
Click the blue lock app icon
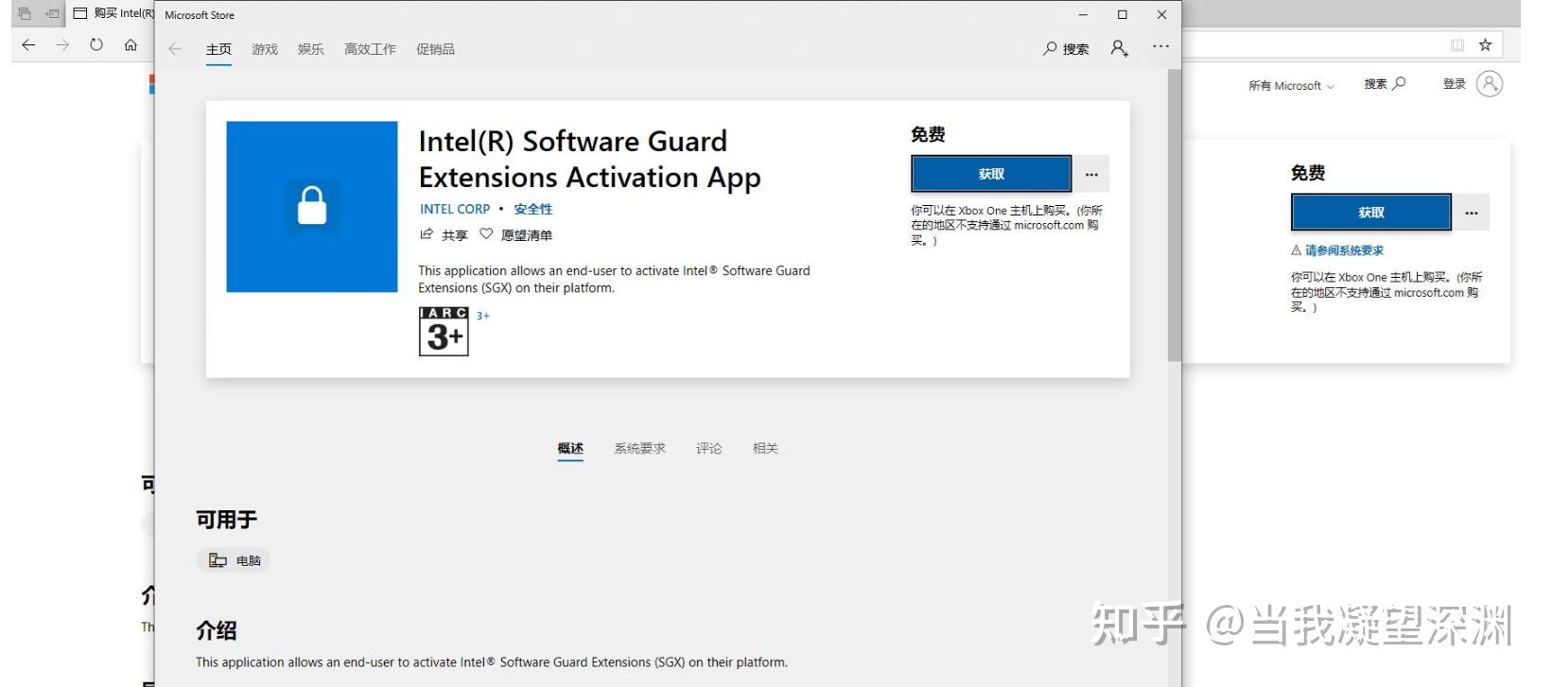pyautogui.click(x=312, y=206)
